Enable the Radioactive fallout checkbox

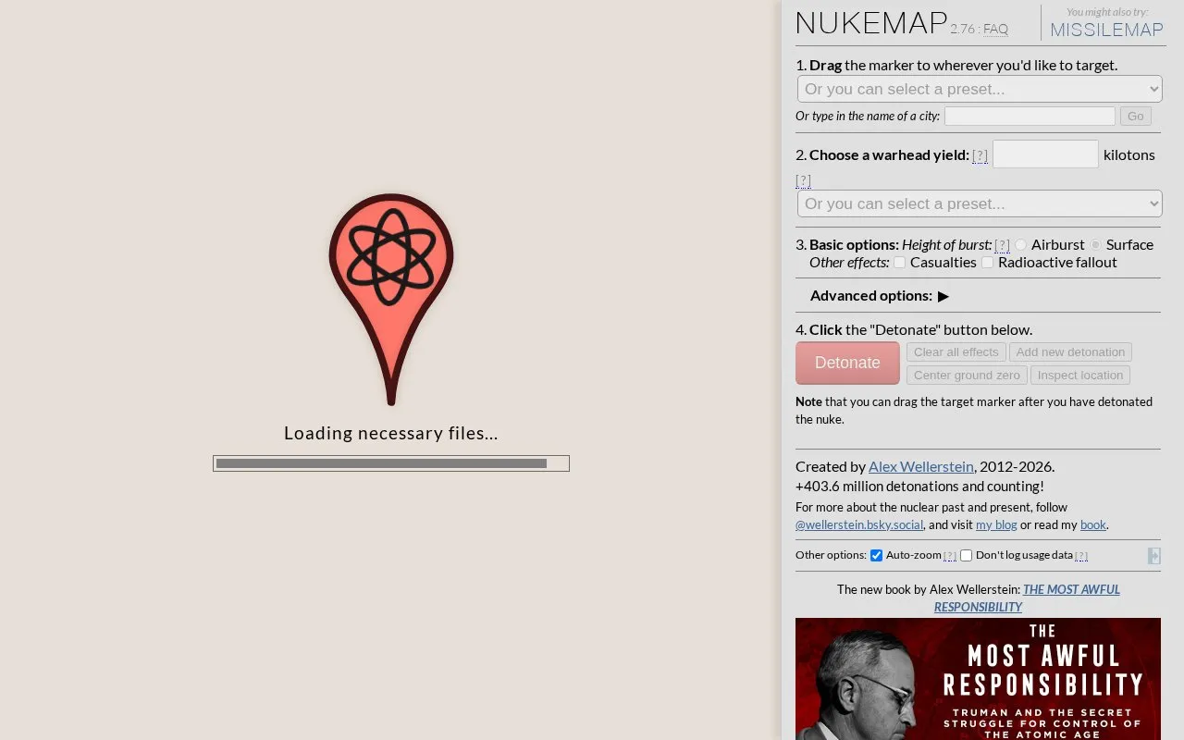point(988,263)
